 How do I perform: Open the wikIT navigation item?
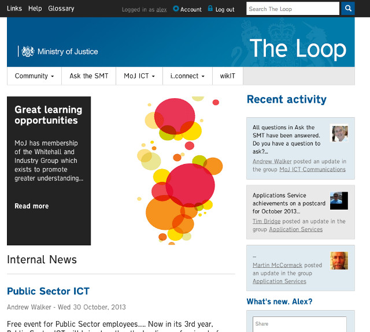(227, 76)
